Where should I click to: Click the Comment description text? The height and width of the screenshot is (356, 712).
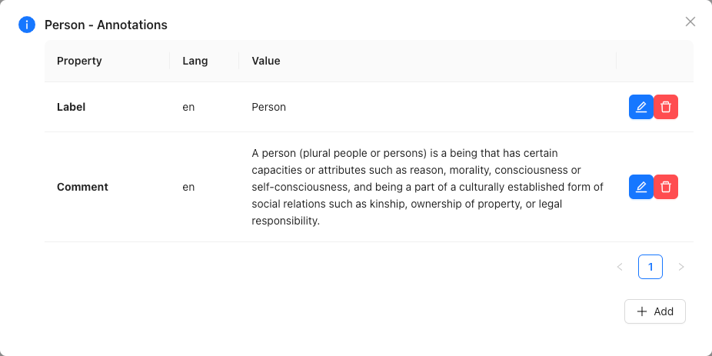pos(428,187)
